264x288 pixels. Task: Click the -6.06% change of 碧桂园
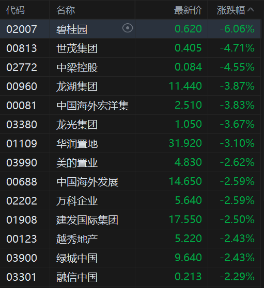point(237,29)
